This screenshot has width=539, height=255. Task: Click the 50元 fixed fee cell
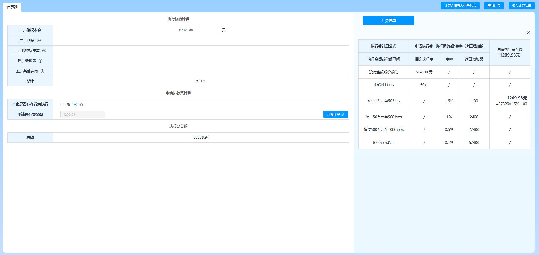(424, 85)
